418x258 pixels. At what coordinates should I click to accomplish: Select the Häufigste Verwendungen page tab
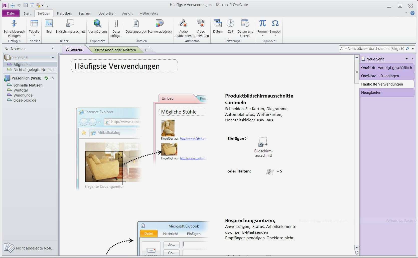point(386,84)
